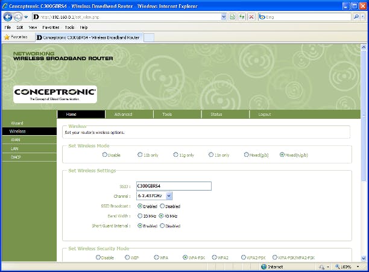
Task: Set SSID Broadcast to Disabled
Action: [162, 206]
